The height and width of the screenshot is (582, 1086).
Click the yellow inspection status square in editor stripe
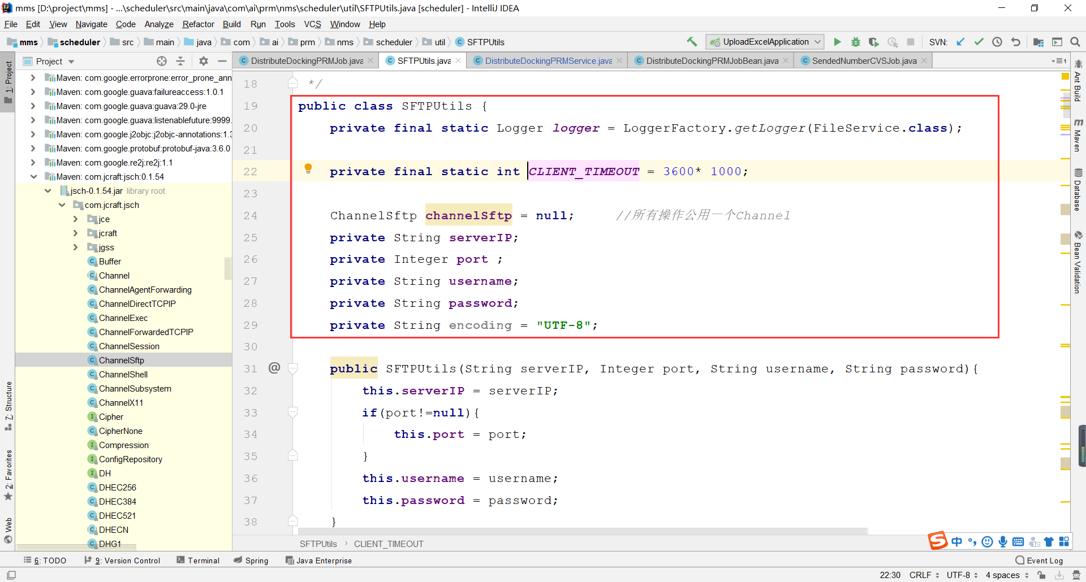pos(1065,76)
